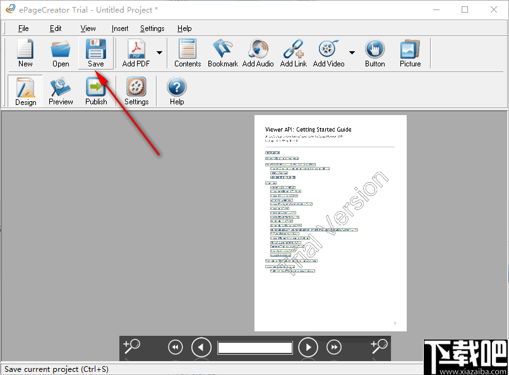Click the ePageCreator app icon in title bar
The height and width of the screenshot is (375, 509).
[10, 9]
